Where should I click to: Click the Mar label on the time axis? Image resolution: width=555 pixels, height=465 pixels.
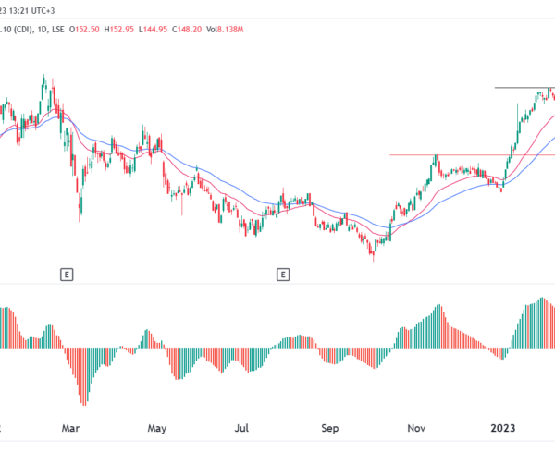pyautogui.click(x=70, y=428)
